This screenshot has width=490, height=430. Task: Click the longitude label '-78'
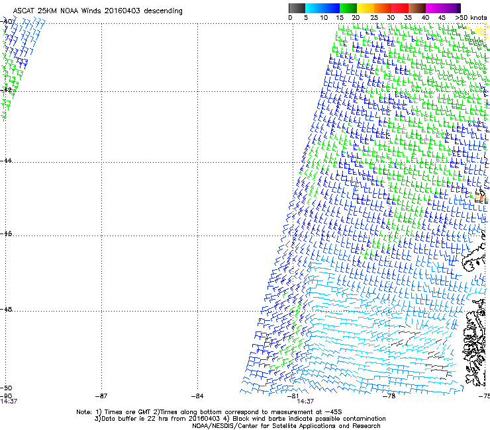tap(389, 396)
